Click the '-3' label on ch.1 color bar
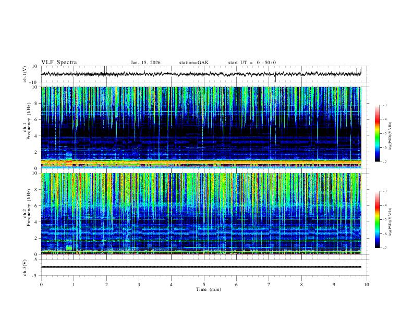413x319 pixels. pos(385,105)
